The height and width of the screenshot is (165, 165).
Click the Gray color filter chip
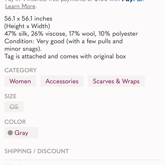[21, 133]
